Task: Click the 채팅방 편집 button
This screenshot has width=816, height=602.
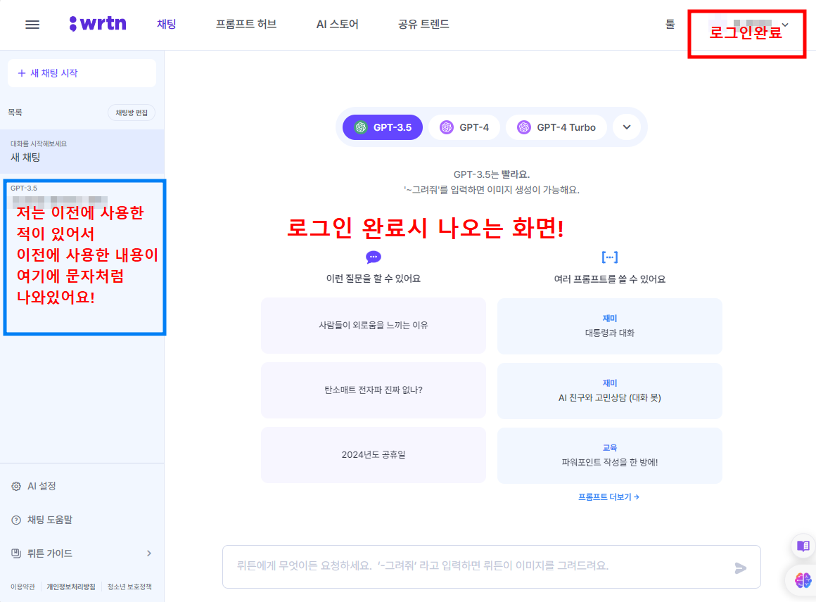Action: coord(131,113)
